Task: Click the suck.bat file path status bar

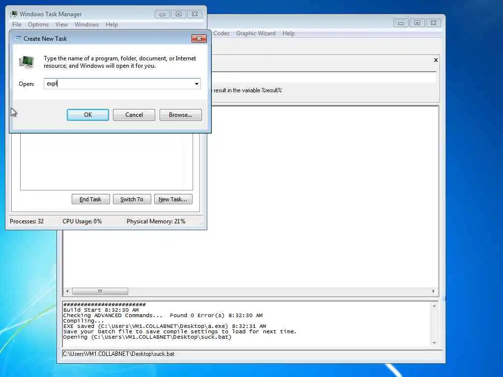Action: 252,354
